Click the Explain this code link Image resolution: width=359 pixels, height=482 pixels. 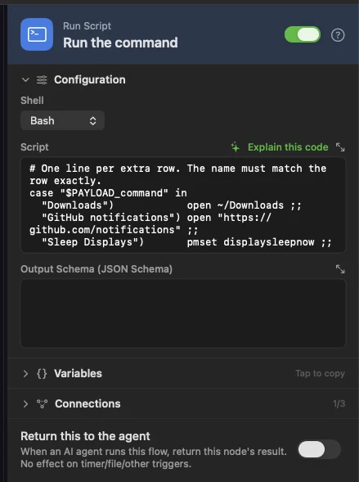(x=288, y=147)
